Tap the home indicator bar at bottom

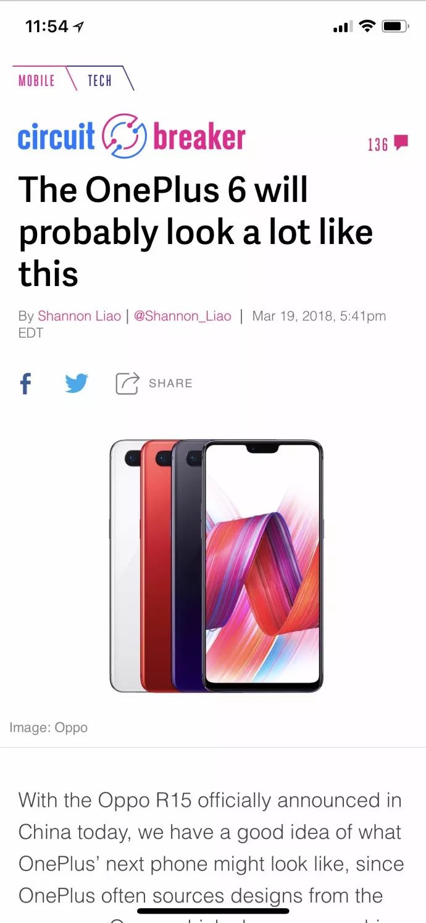click(213, 911)
